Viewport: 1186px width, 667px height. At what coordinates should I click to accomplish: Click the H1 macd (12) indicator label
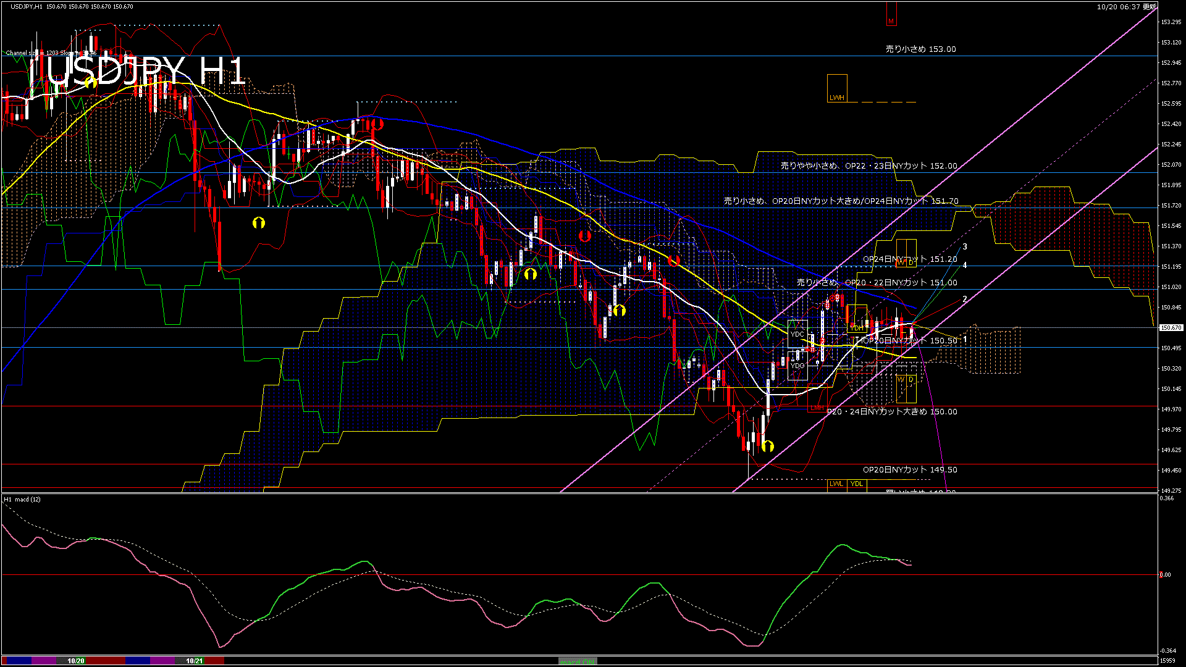(22, 499)
